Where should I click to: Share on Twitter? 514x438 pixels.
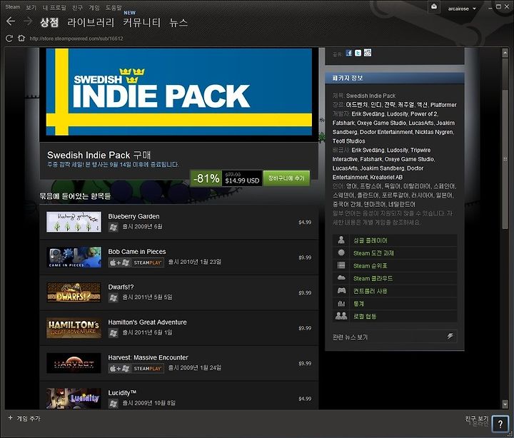(358, 53)
